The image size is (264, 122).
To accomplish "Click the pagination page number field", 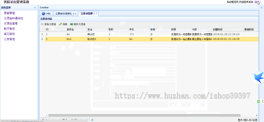I will [x=67, y=120].
